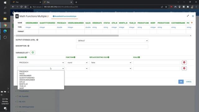This screenshot has height=112, width=199.
Task: Show help for the Columns header
Action: pos(26,57)
